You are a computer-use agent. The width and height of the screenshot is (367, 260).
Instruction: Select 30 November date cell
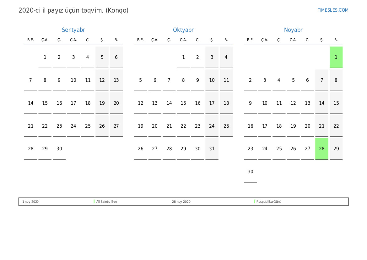[250, 172]
